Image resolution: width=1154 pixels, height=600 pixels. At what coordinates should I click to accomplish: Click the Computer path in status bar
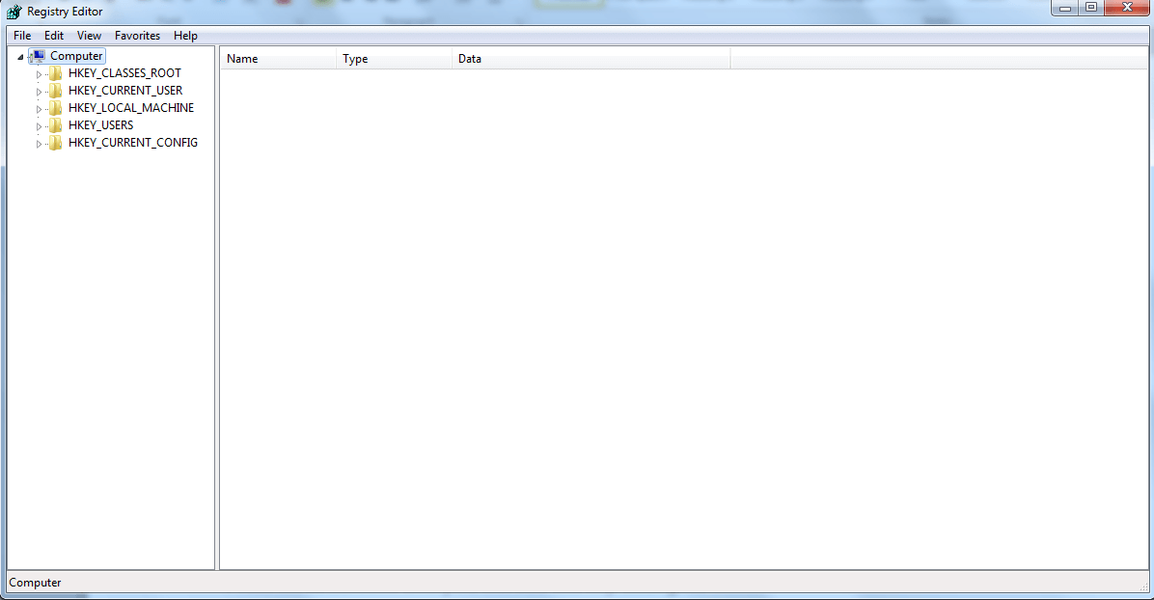pyautogui.click(x=35, y=583)
